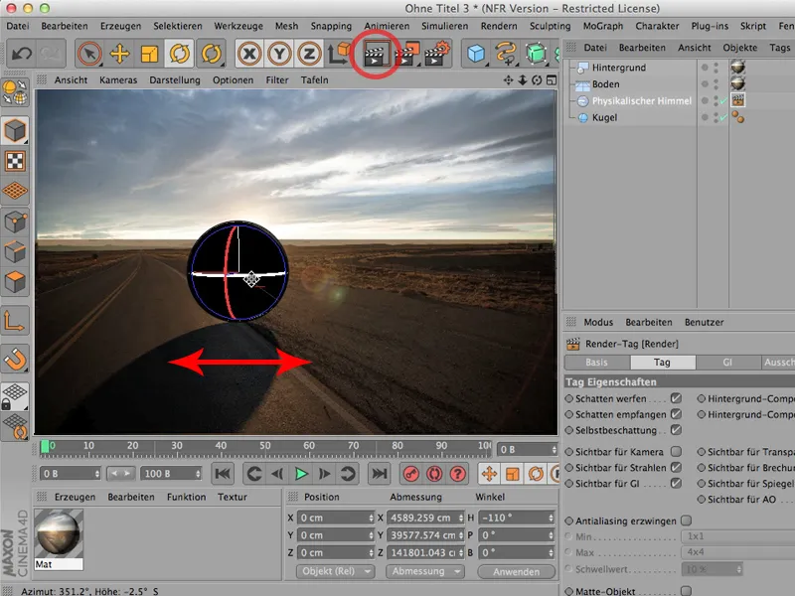Enable Antialiasing erzwingen checkbox
The height and width of the screenshot is (596, 795).
click(686, 521)
